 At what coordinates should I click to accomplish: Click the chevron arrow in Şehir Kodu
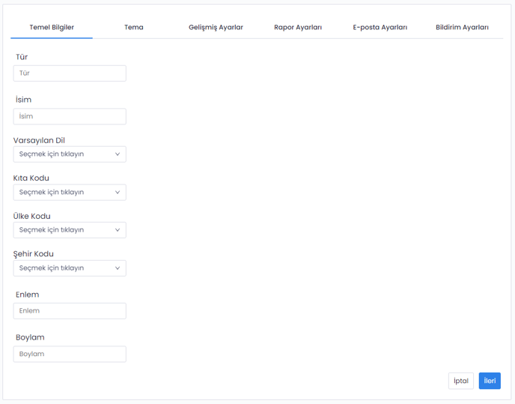click(118, 268)
